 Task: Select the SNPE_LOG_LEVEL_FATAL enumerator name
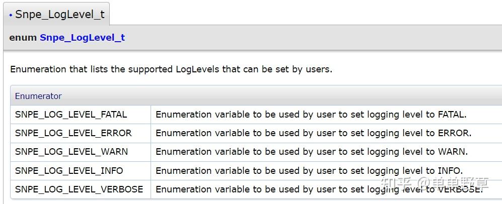point(71,115)
